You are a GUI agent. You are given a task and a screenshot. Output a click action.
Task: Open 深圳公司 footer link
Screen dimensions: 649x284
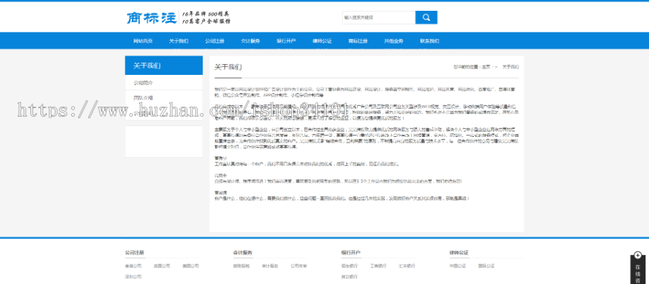click(x=133, y=277)
